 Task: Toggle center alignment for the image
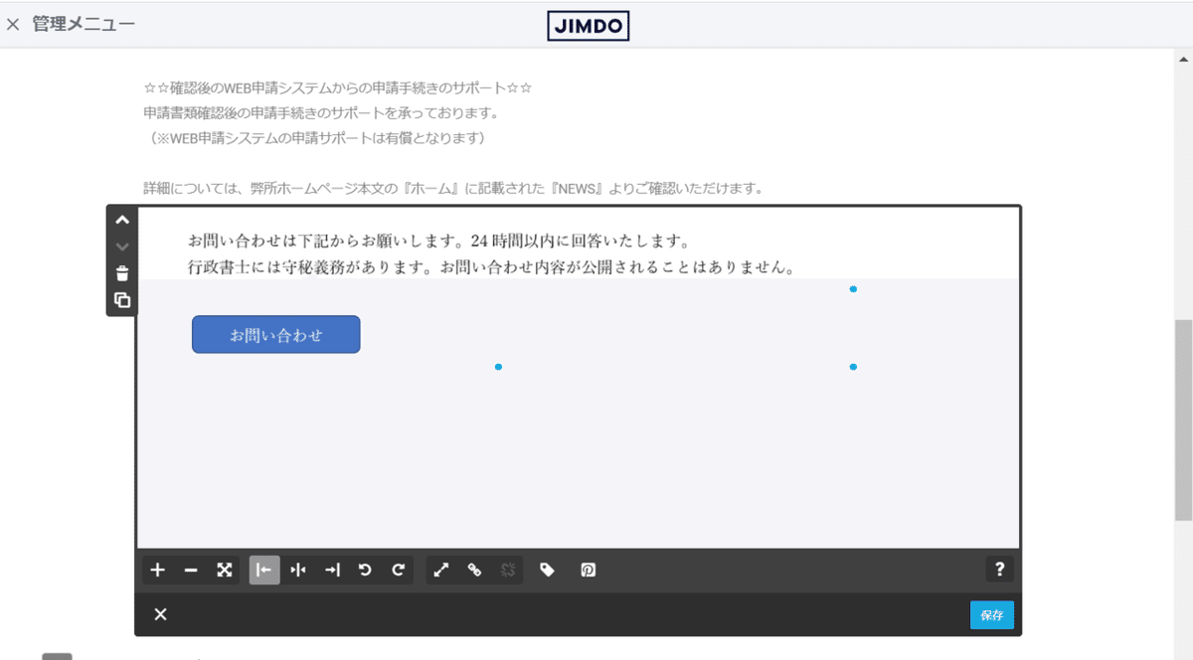point(298,570)
